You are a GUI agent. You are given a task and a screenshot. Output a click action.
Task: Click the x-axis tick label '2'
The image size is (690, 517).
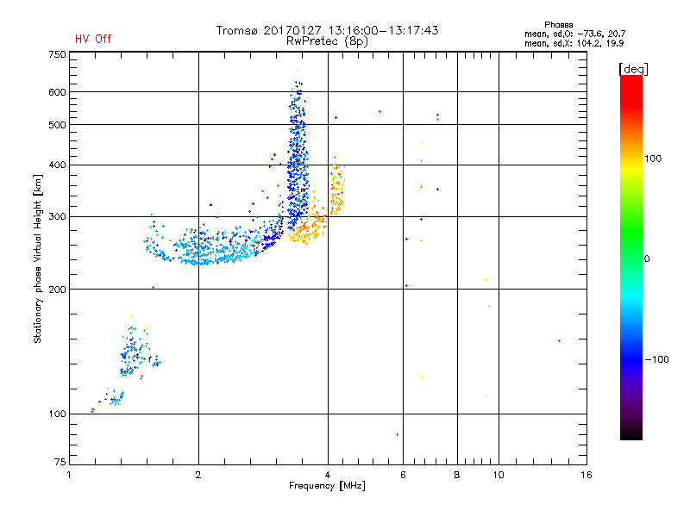198,475
